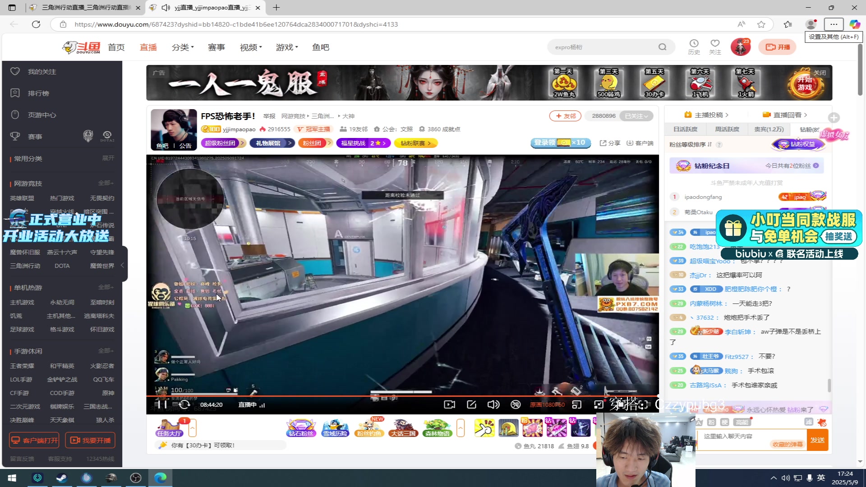Click 我要开播 button in sidebar
This screenshot has height=487, width=866.
coord(90,440)
